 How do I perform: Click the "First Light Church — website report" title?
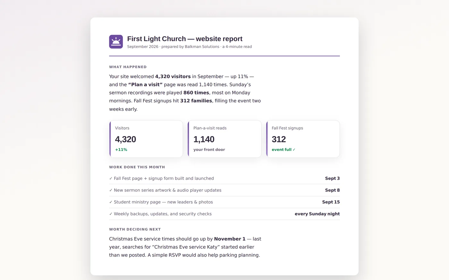point(185,39)
